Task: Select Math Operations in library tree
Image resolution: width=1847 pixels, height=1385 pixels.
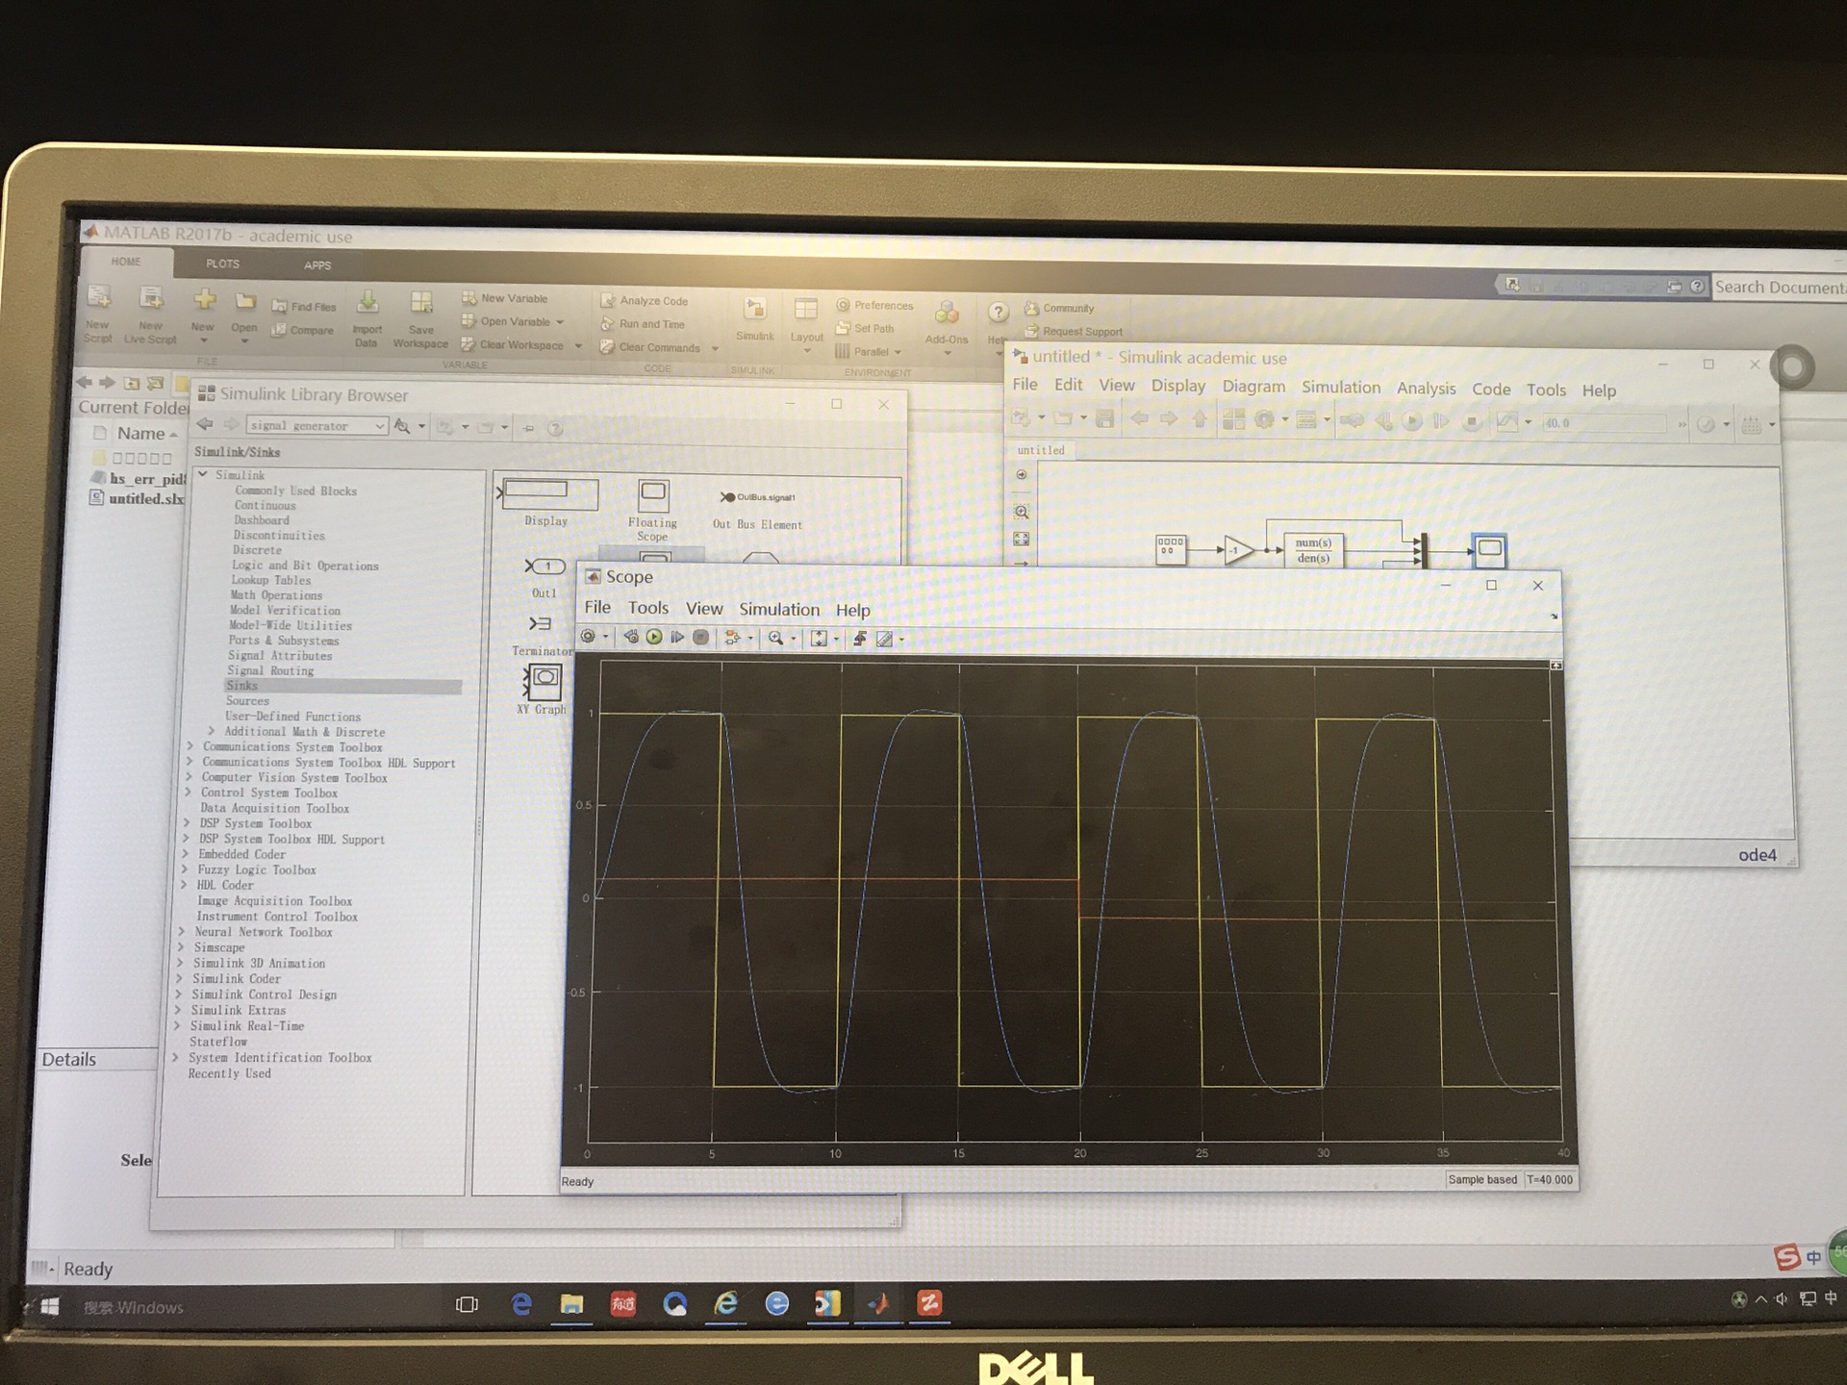Action: coord(276,595)
